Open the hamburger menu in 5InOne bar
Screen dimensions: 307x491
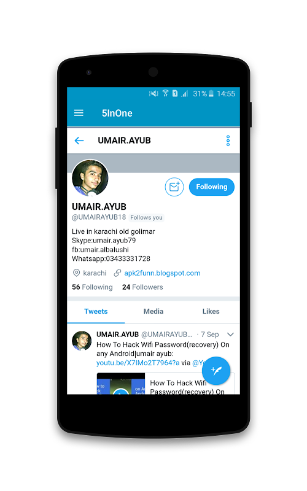(x=79, y=113)
